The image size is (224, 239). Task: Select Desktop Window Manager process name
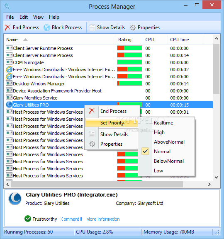click(x=39, y=84)
